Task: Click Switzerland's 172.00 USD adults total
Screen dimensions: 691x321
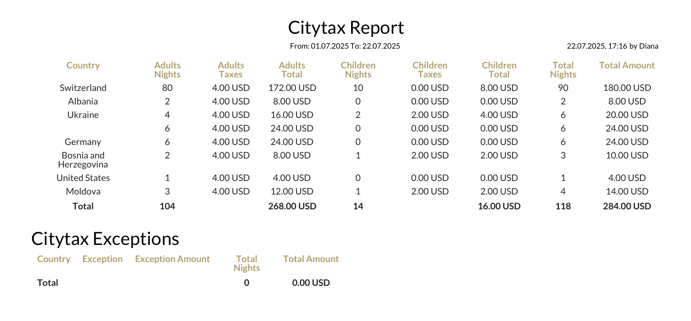Action: click(x=292, y=88)
